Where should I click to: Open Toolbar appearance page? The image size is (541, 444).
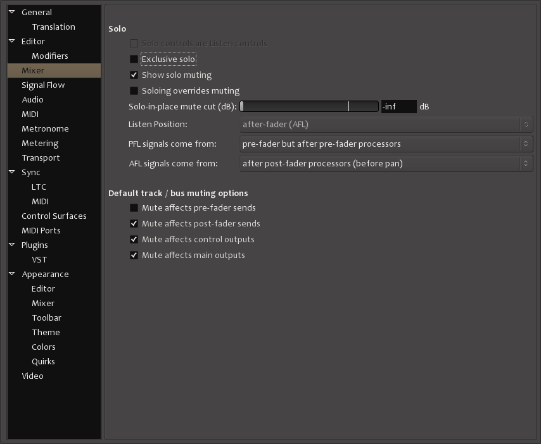[47, 318]
